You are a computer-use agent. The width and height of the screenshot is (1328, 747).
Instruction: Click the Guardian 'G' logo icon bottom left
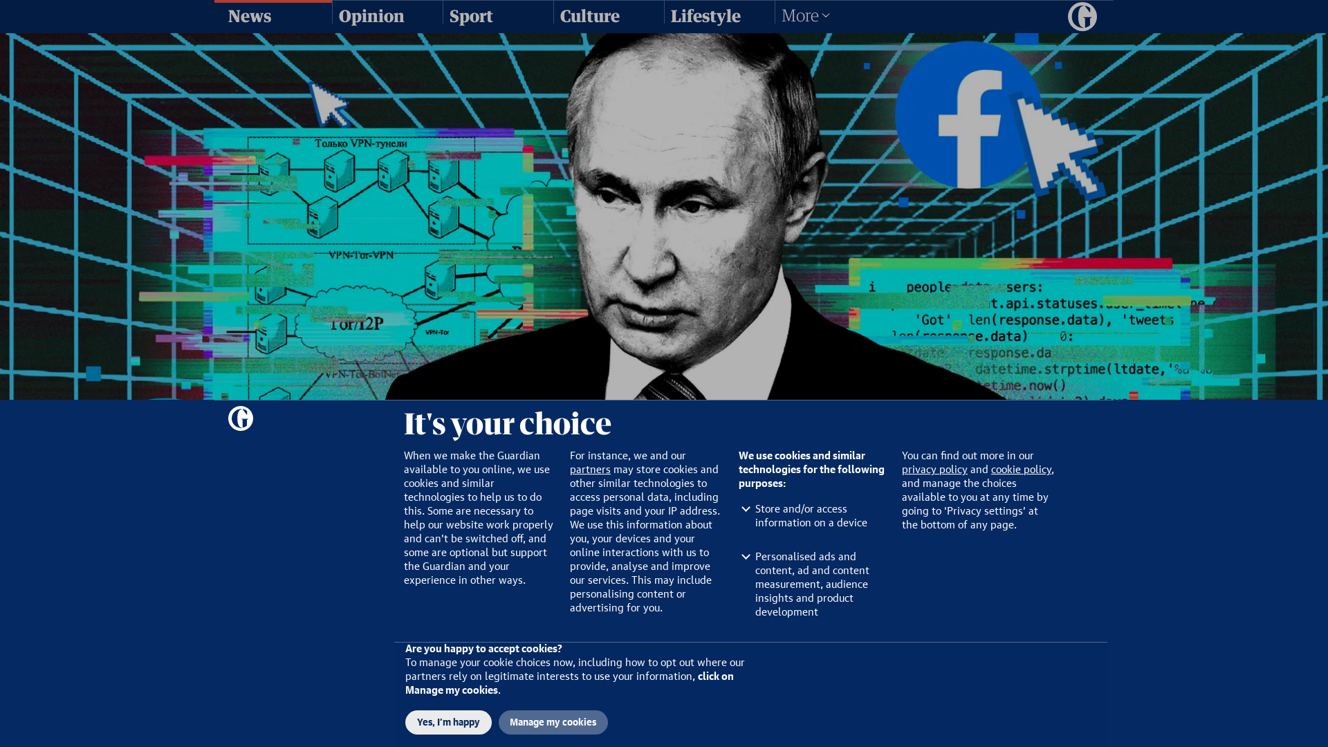pyautogui.click(x=241, y=418)
